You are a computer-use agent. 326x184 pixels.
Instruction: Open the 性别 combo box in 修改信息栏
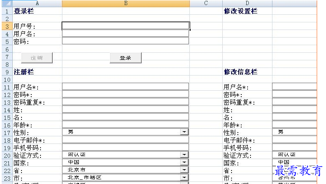pos(294,132)
